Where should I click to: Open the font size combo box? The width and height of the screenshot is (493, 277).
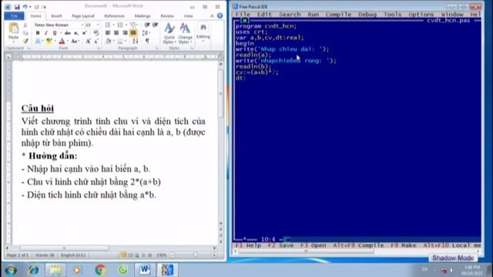pos(92,25)
